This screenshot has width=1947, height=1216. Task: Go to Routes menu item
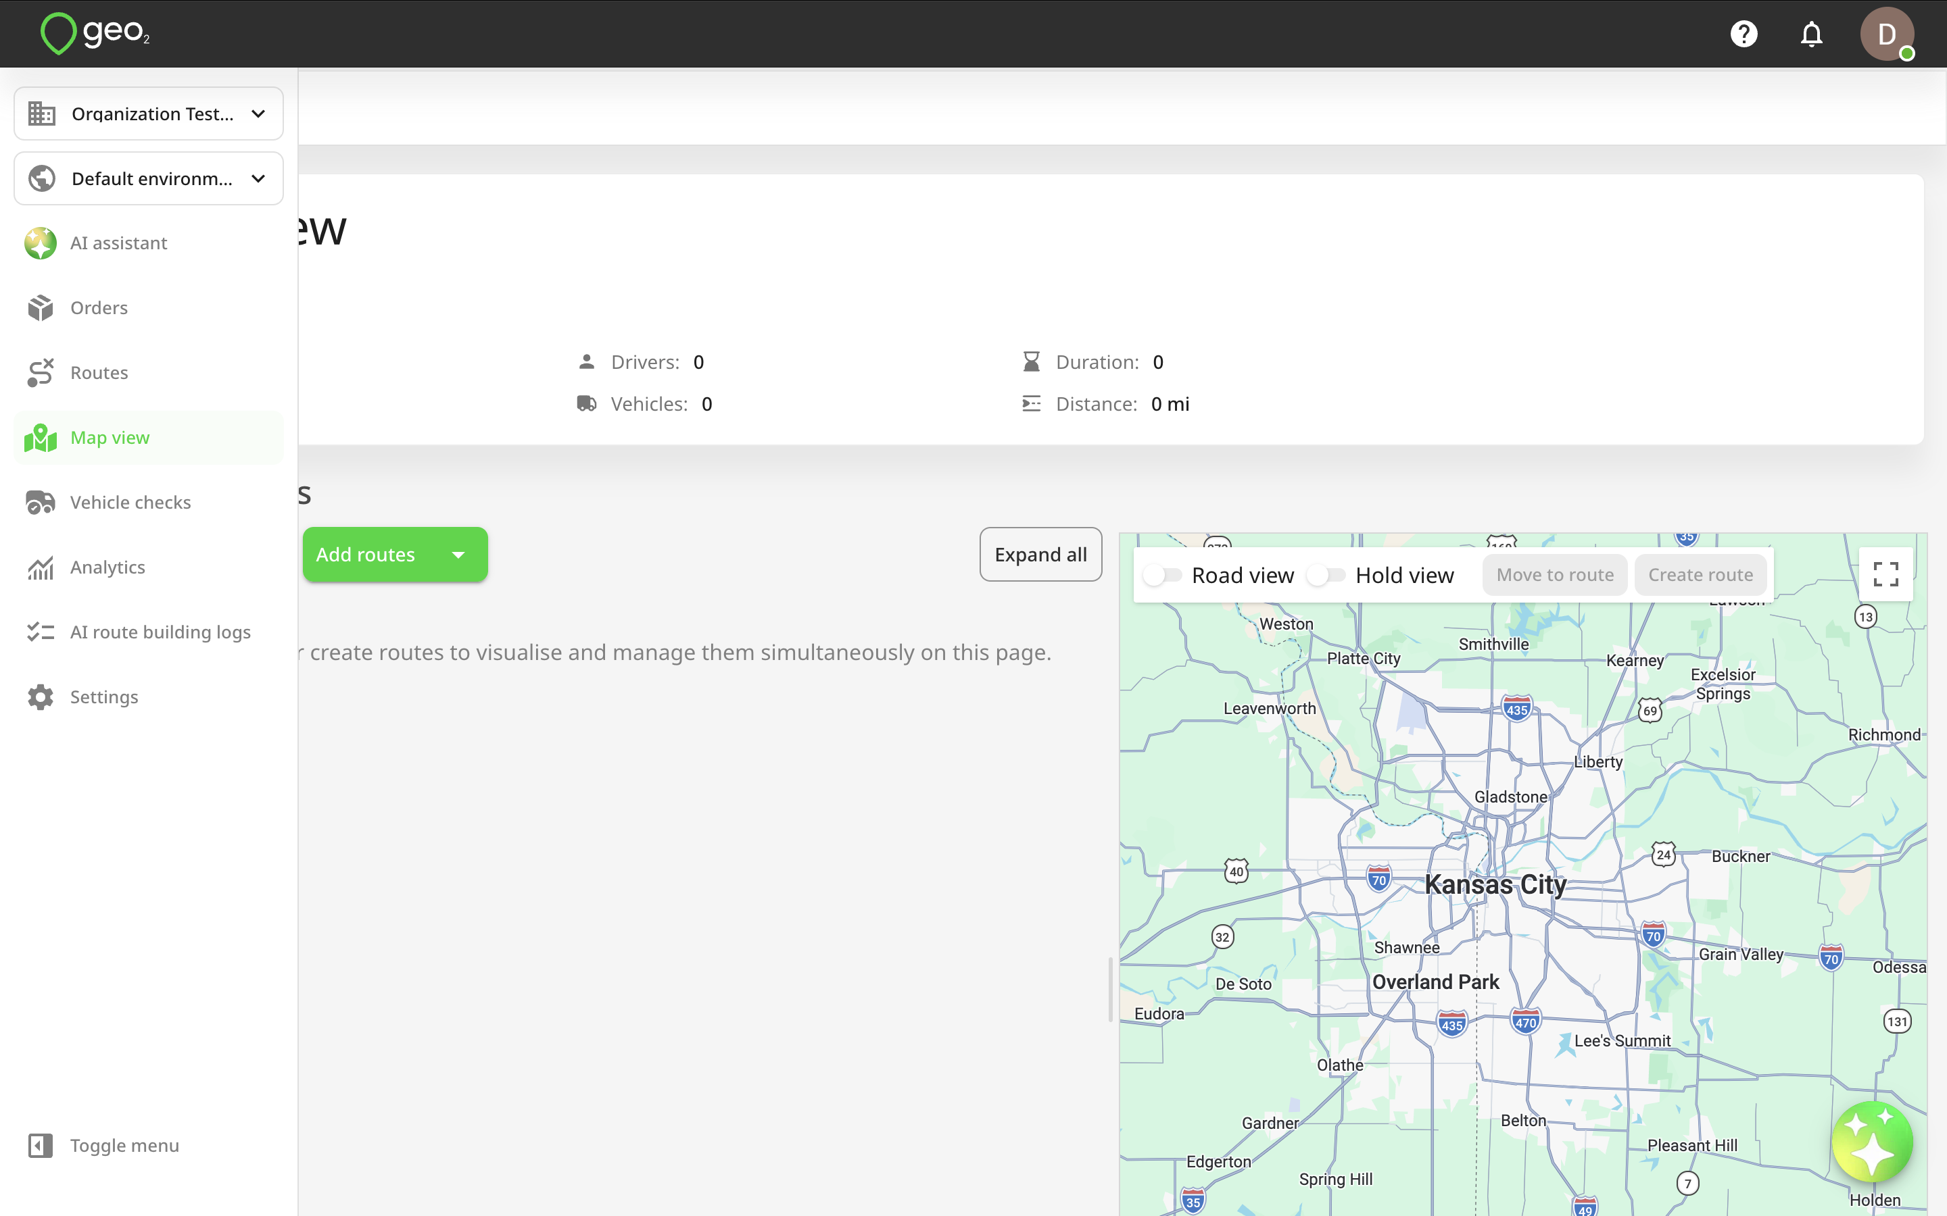click(149, 372)
